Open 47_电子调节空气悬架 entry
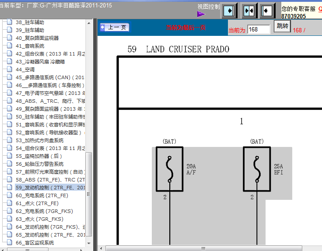 [50, 93]
